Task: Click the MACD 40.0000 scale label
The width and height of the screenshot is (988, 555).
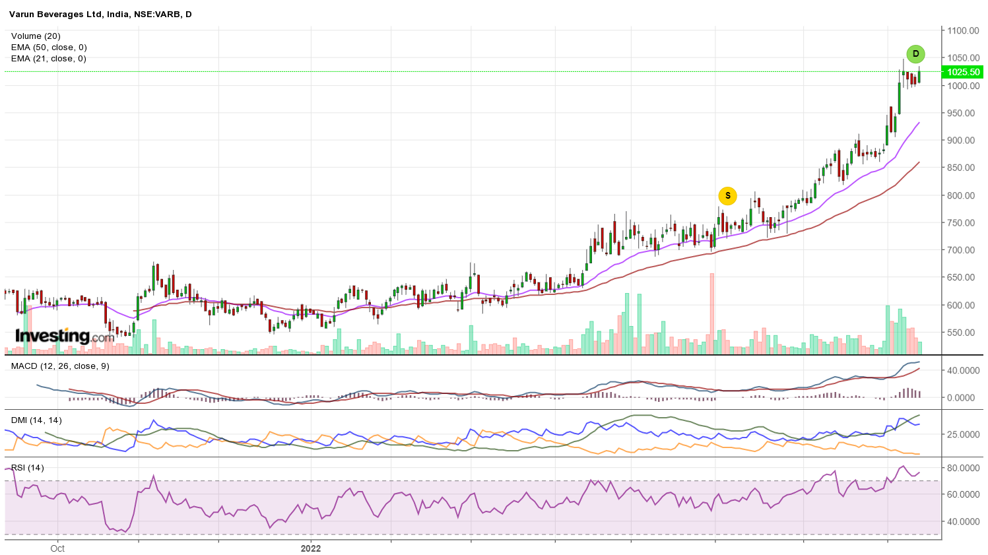Action: tap(964, 370)
